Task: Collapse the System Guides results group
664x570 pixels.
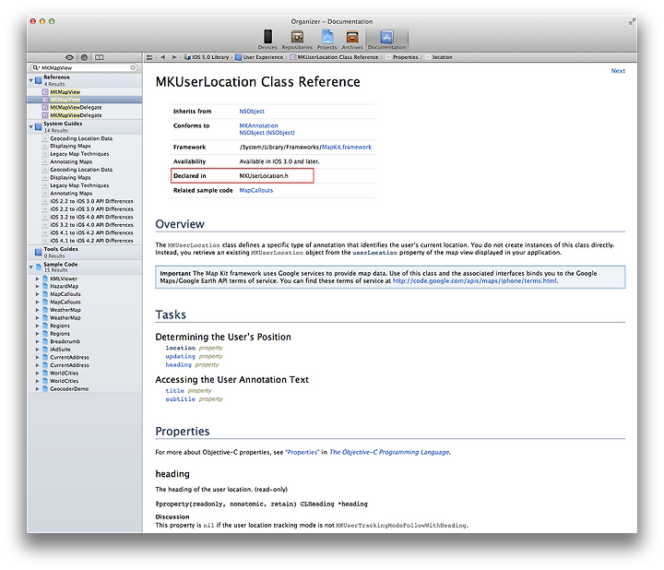Action: click(31, 126)
